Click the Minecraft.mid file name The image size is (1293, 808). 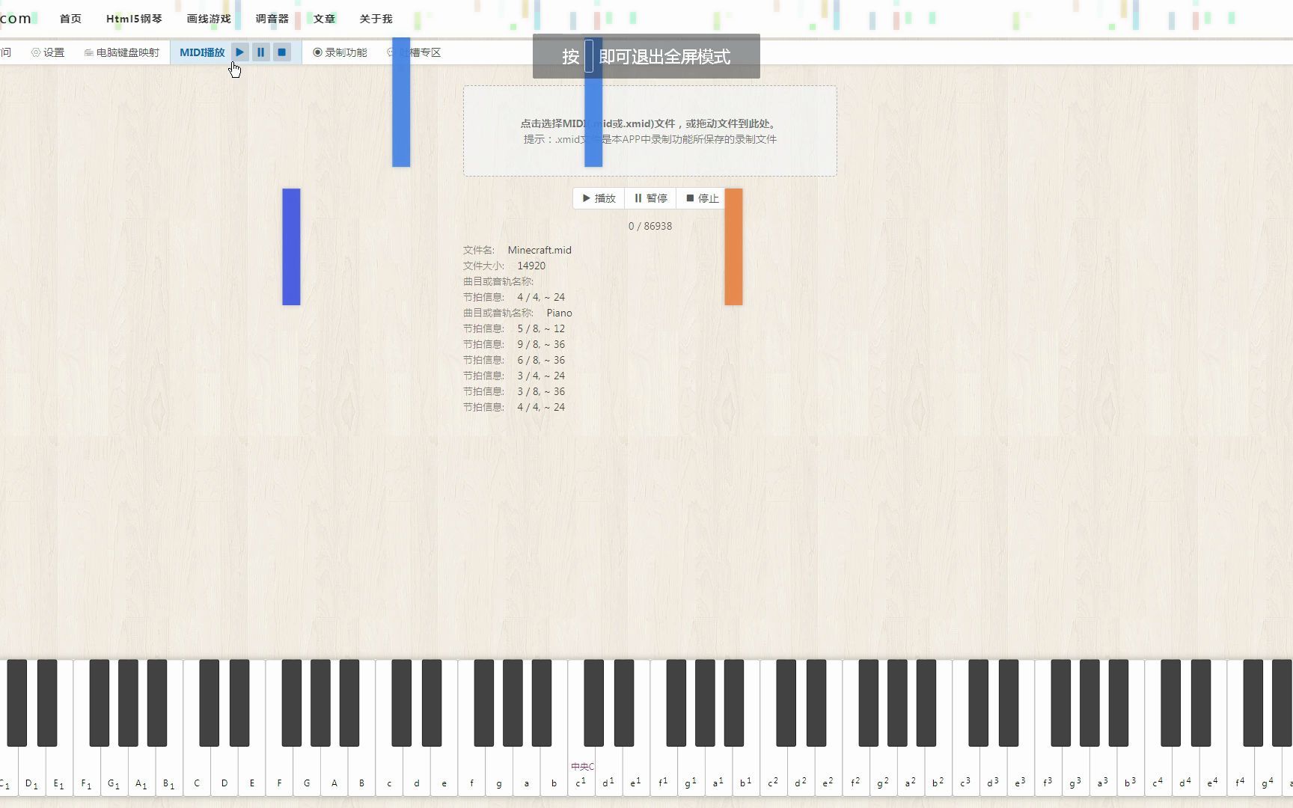point(539,250)
